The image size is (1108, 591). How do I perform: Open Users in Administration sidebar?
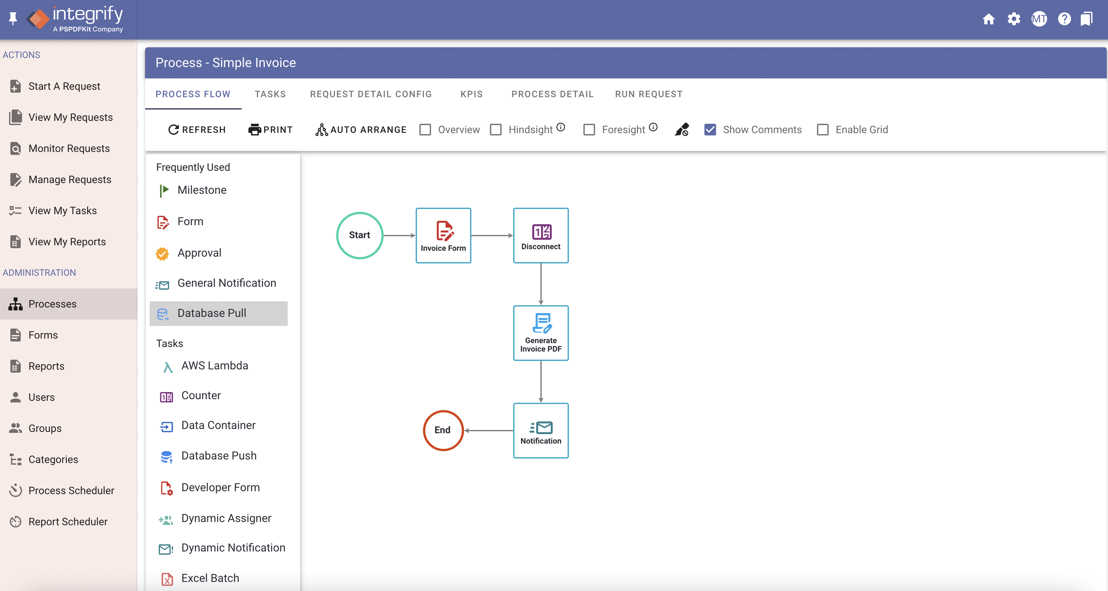[x=68, y=398]
